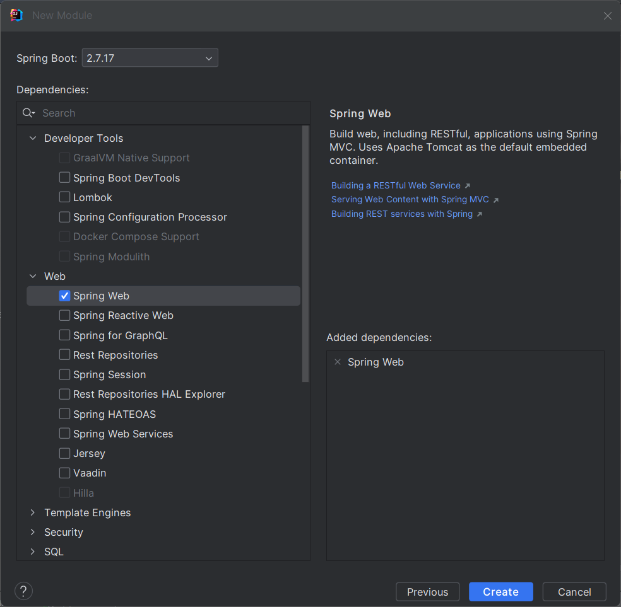Image resolution: width=621 pixels, height=607 pixels.
Task: Click arrow icon beside Building a RESTful Web Service
Action: (x=468, y=186)
